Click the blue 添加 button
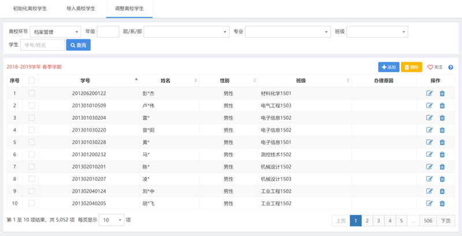462x236 pixels. point(388,68)
